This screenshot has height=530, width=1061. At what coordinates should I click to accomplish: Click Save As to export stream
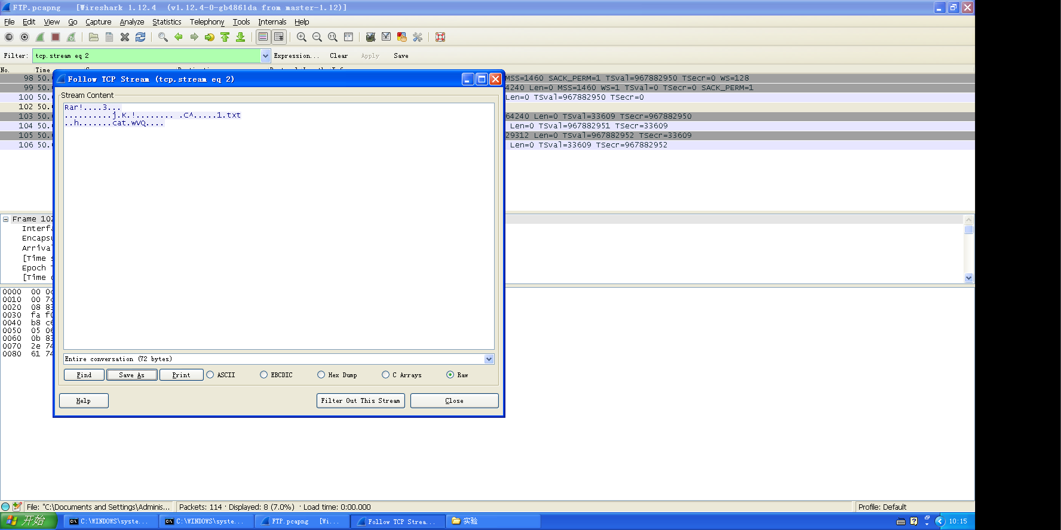pos(131,375)
